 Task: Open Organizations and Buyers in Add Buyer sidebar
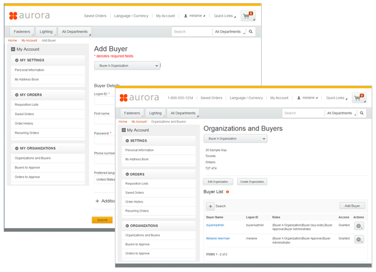[x=48, y=158]
